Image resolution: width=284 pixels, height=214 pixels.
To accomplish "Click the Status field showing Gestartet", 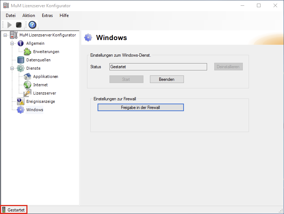I will [158, 67].
